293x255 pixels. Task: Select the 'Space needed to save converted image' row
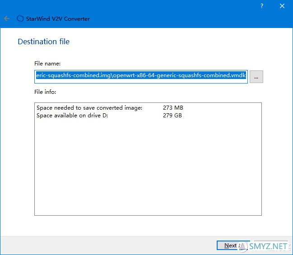click(89, 108)
